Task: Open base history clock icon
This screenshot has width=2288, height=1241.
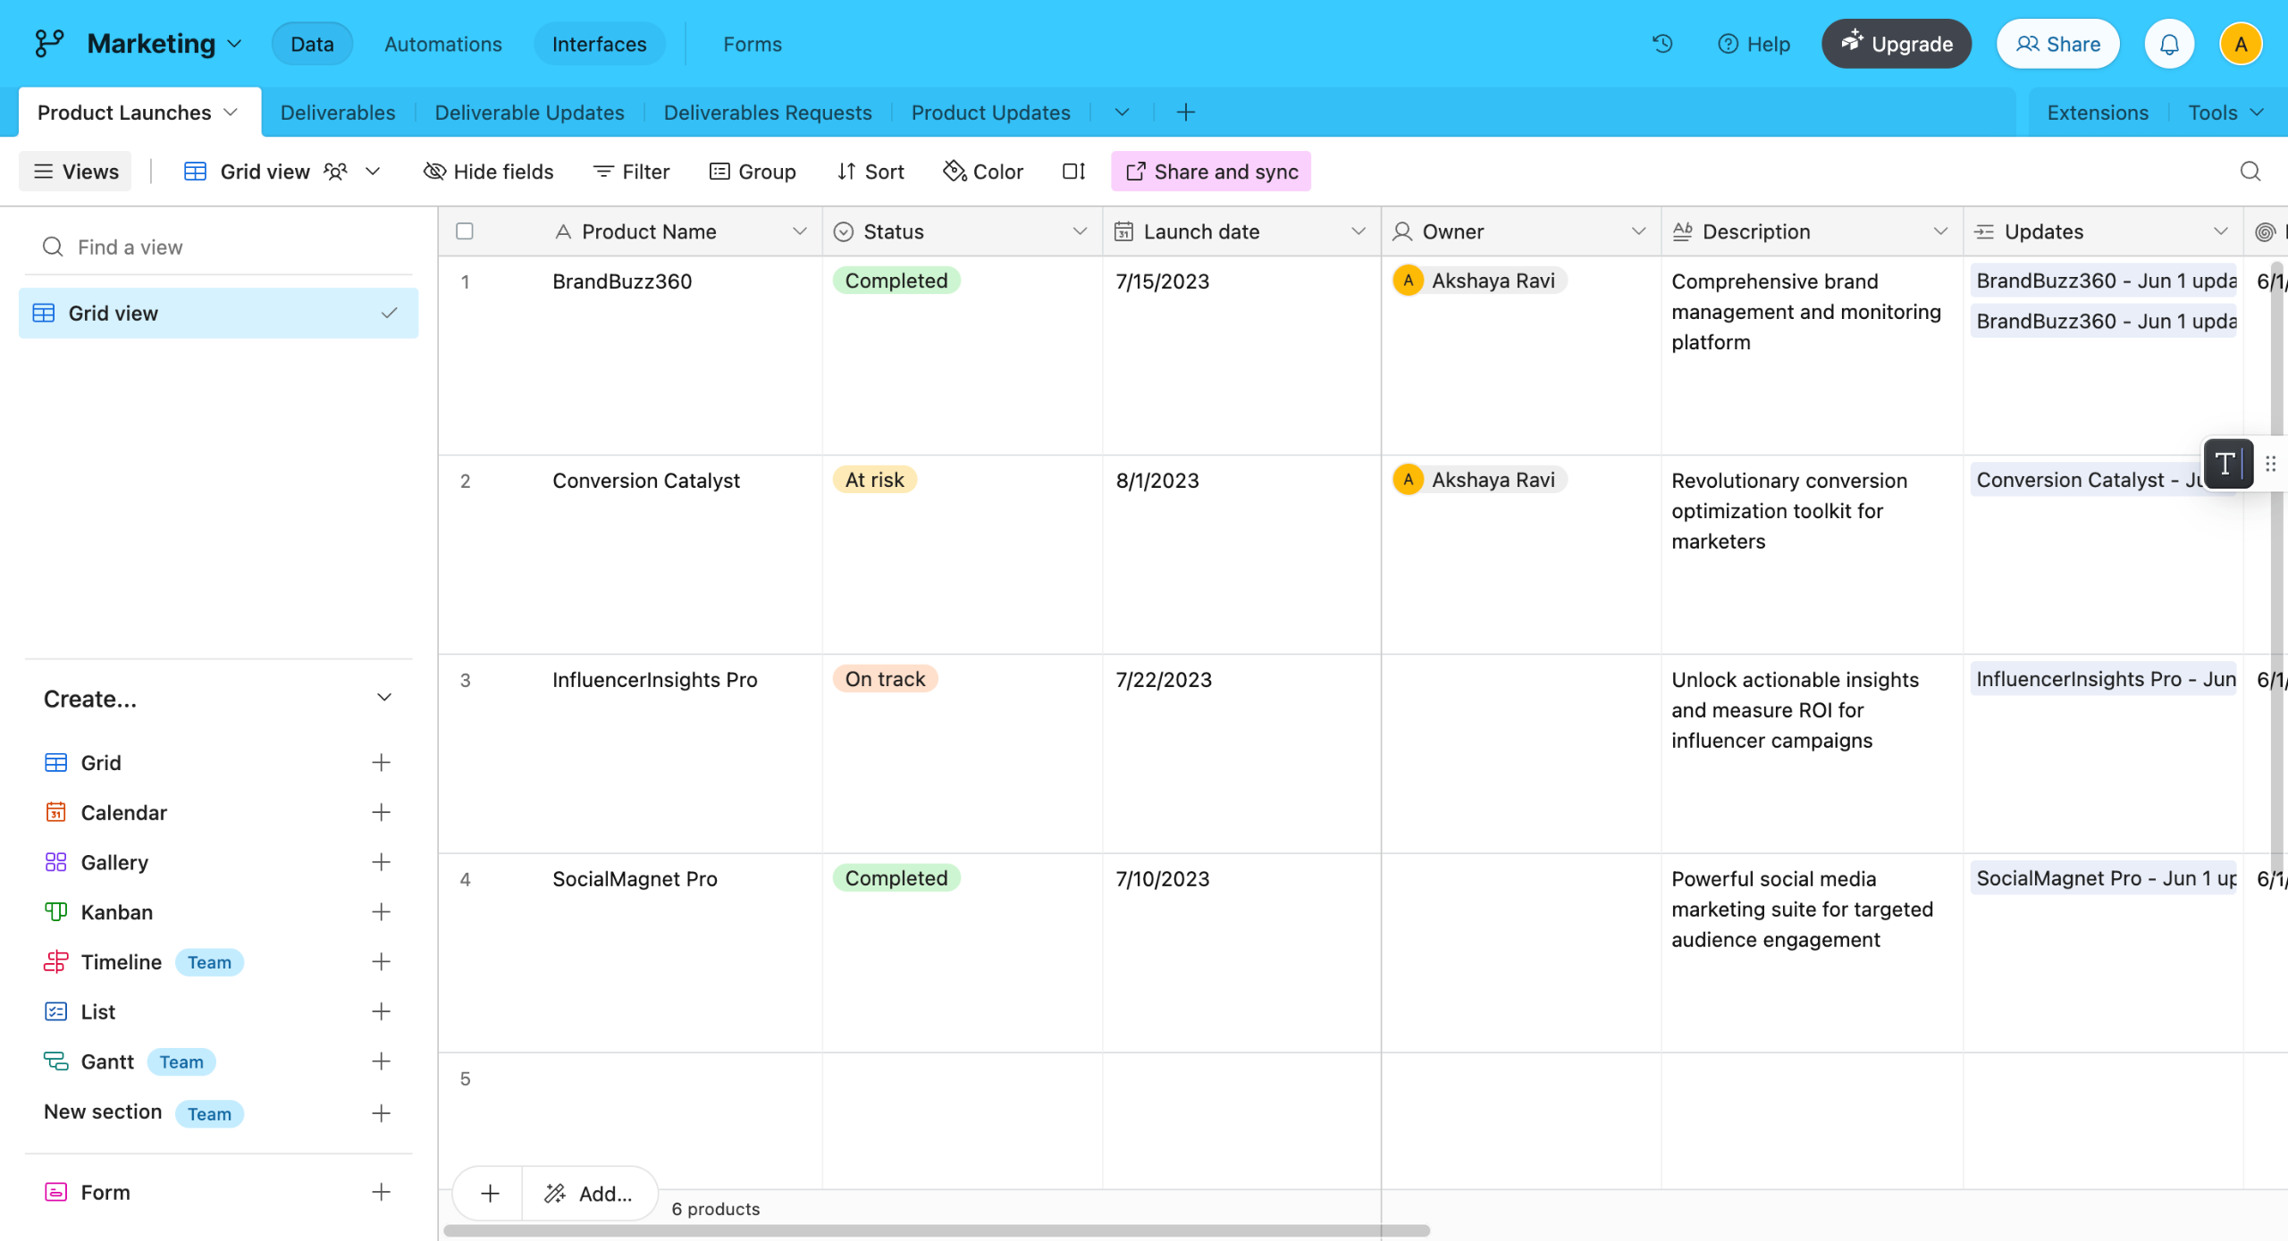Action: (x=1661, y=44)
